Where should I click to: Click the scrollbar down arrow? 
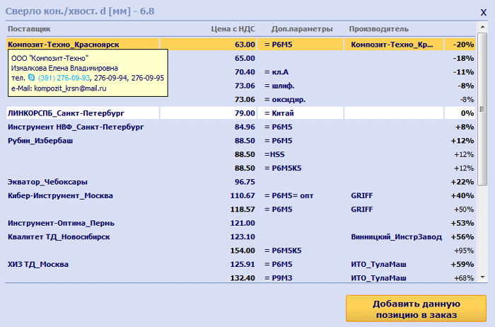[x=482, y=277]
